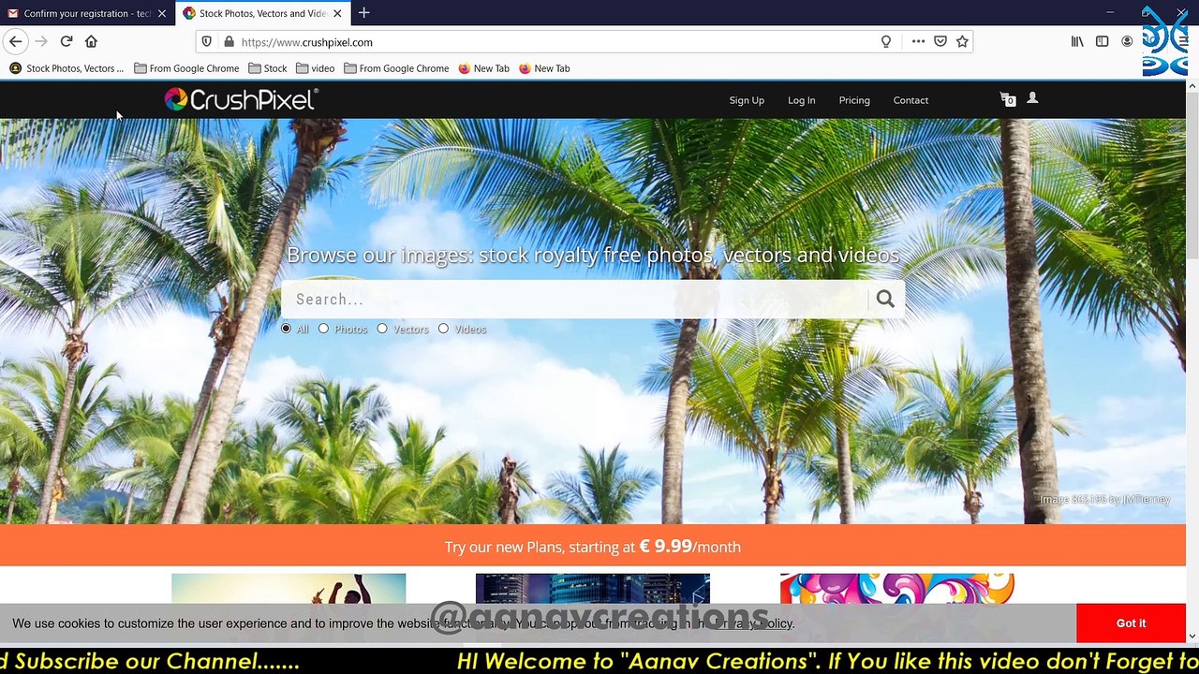
Task: Open a new tab with plus icon
Action: (x=363, y=13)
